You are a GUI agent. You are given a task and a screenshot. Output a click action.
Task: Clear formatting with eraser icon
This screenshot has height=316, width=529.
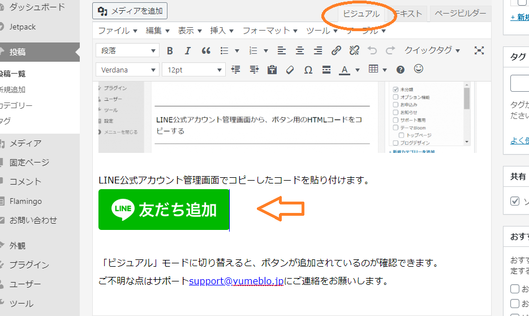(x=290, y=70)
